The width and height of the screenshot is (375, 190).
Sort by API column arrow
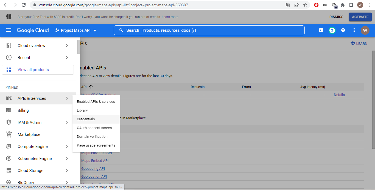[91, 87]
